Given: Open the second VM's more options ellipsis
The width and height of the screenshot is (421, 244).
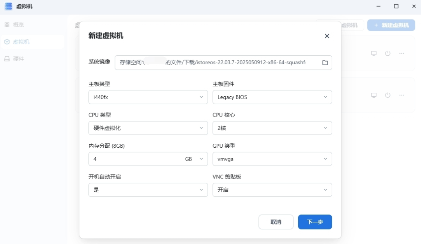Looking at the screenshot, I should pos(402,95).
